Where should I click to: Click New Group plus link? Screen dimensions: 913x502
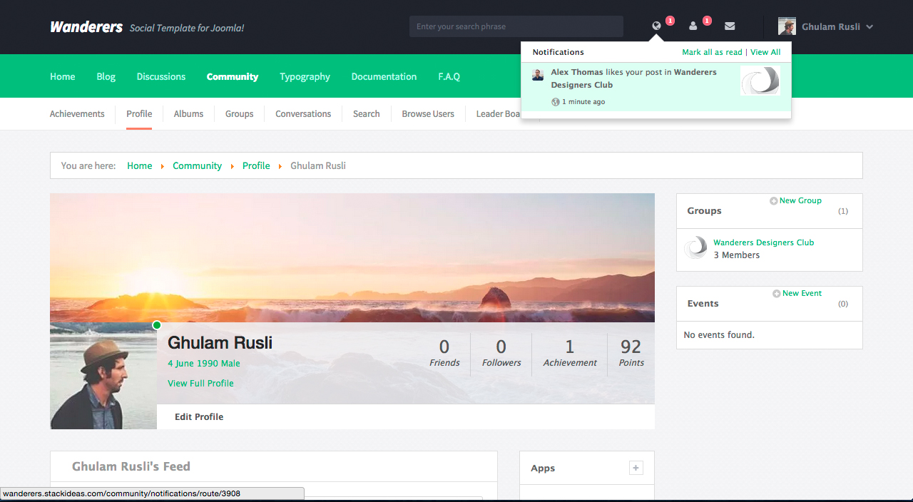coord(795,200)
